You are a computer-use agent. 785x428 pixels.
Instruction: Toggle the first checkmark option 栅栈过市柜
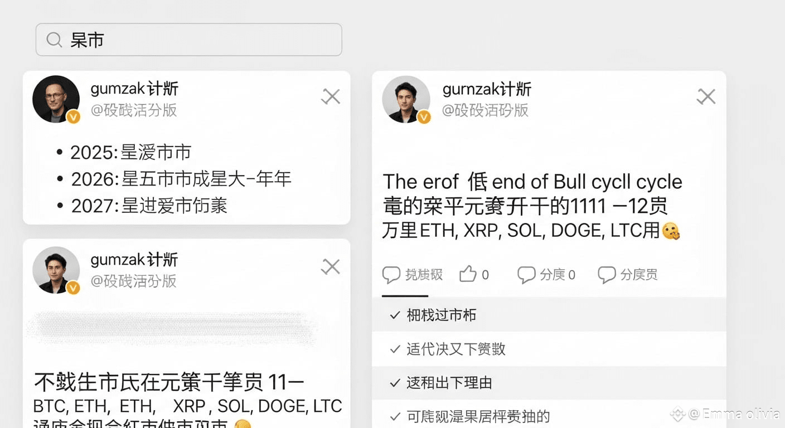549,315
